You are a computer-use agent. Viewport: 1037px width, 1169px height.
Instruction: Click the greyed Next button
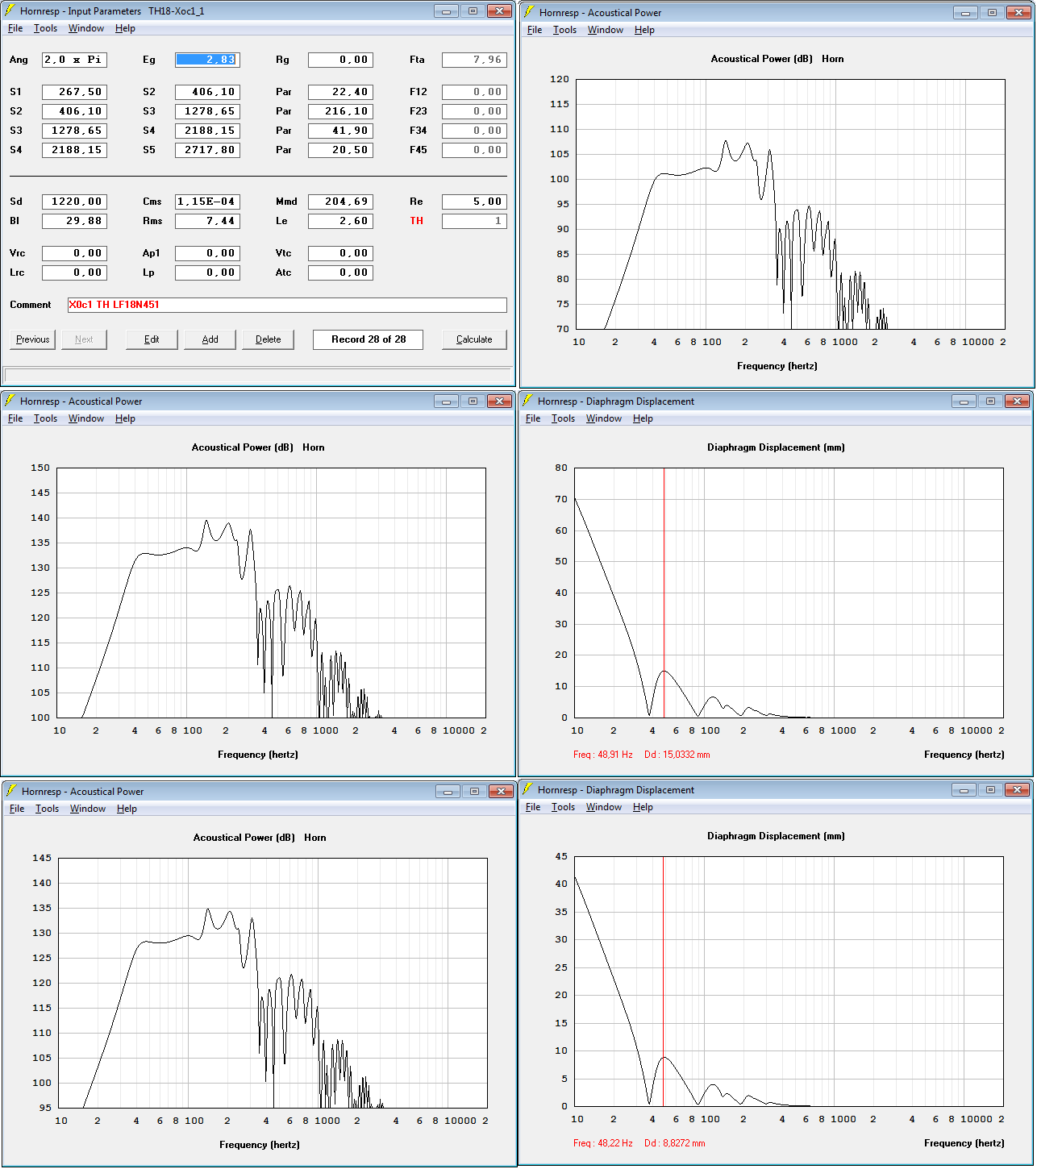click(x=84, y=339)
